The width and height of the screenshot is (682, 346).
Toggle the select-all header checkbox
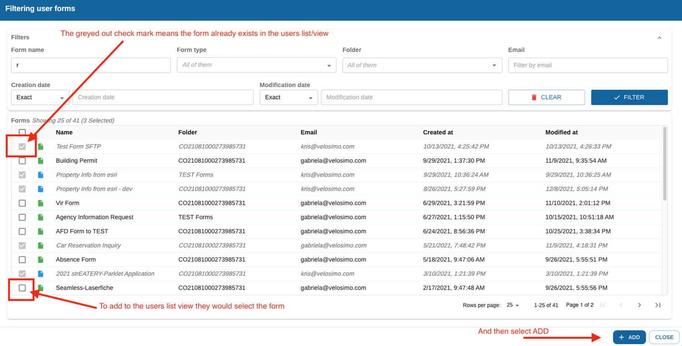22,132
